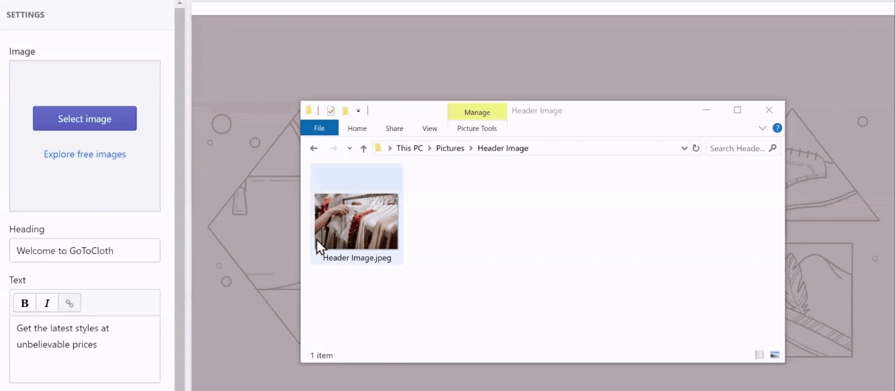Screen dimensions: 895x391
Task: Open Customize Quick Access Toolbar dropdown
Action: click(358, 111)
